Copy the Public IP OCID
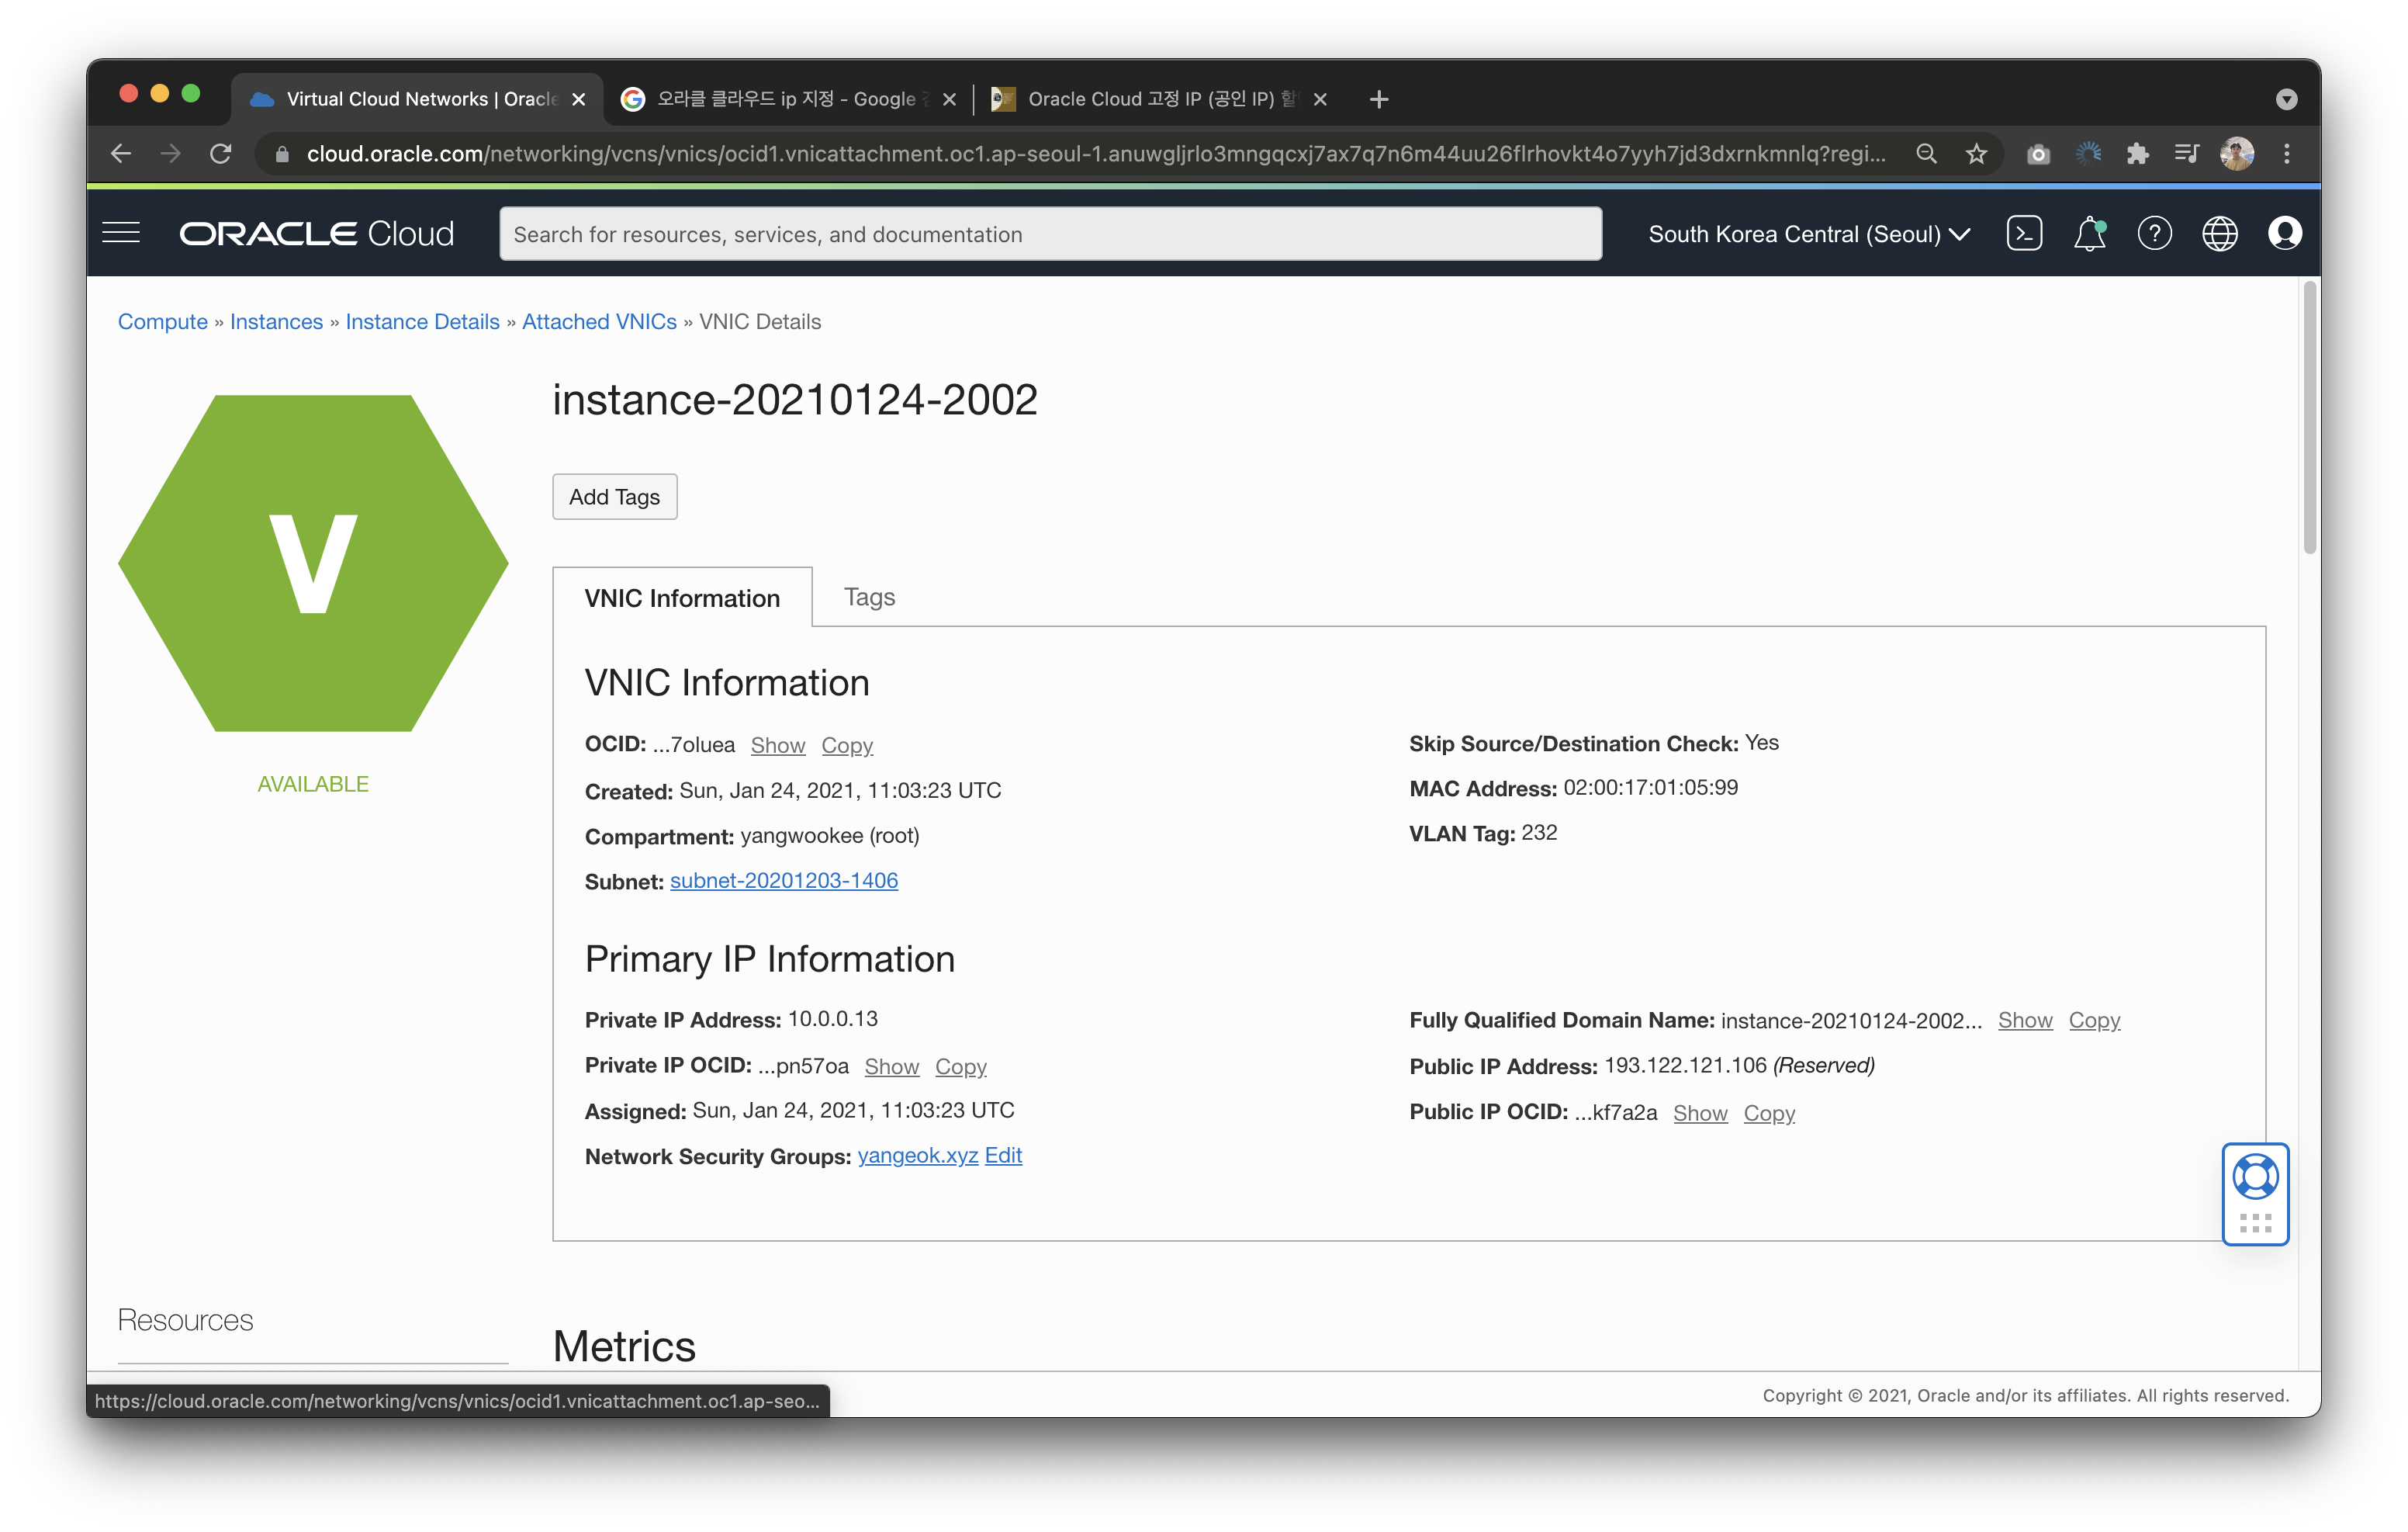The width and height of the screenshot is (2408, 1532). [1768, 1113]
